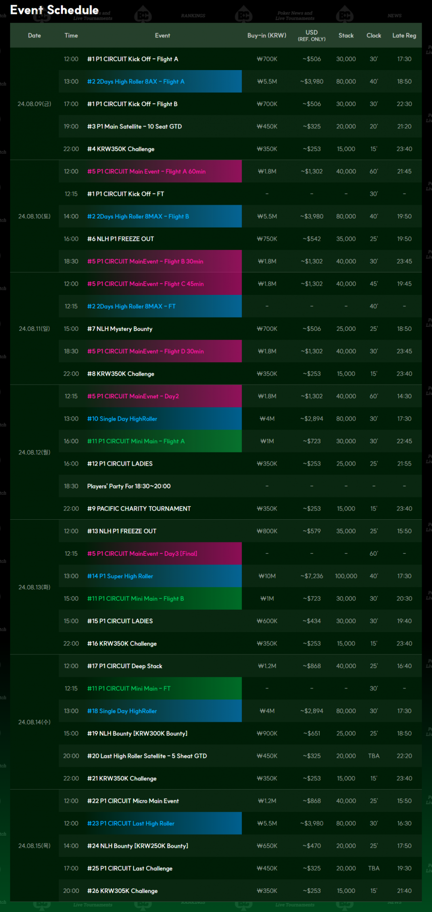Screen dimensions: 432x912
Task: Open #3 P1 Main Satellite 10 Seat GTD
Action: [134, 127]
